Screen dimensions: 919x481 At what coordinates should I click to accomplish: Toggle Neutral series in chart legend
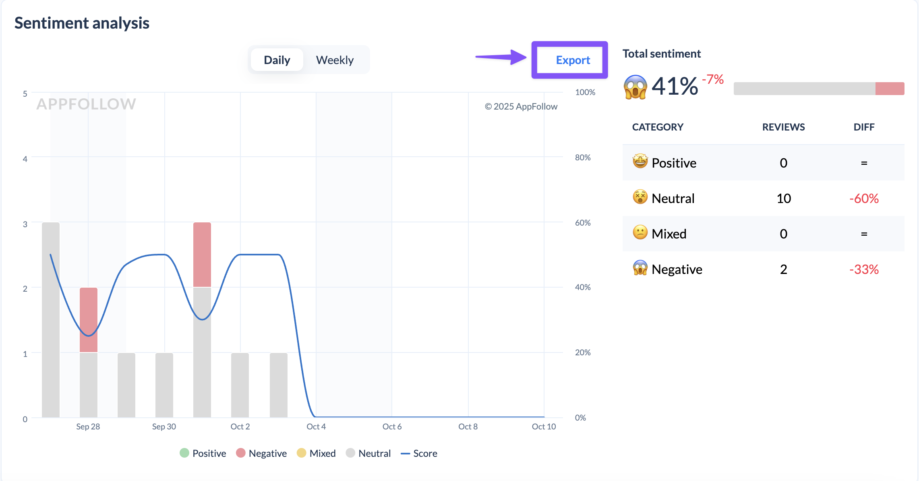368,453
